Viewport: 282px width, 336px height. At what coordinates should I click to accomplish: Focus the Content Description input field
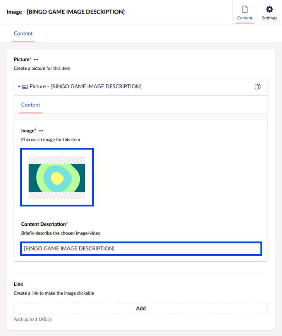pyautogui.click(x=141, y=249)
